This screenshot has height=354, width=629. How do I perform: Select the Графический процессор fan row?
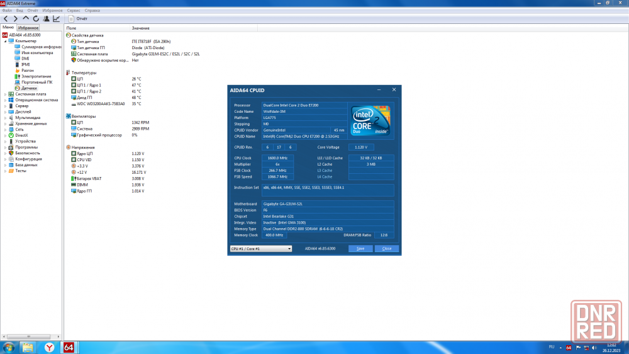coord(104,135)
